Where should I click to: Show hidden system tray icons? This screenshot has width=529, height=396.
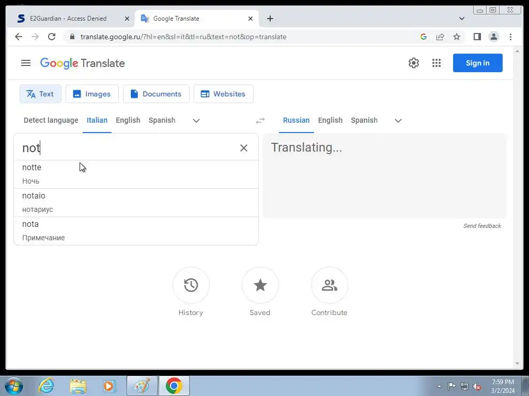coord(439,386)
